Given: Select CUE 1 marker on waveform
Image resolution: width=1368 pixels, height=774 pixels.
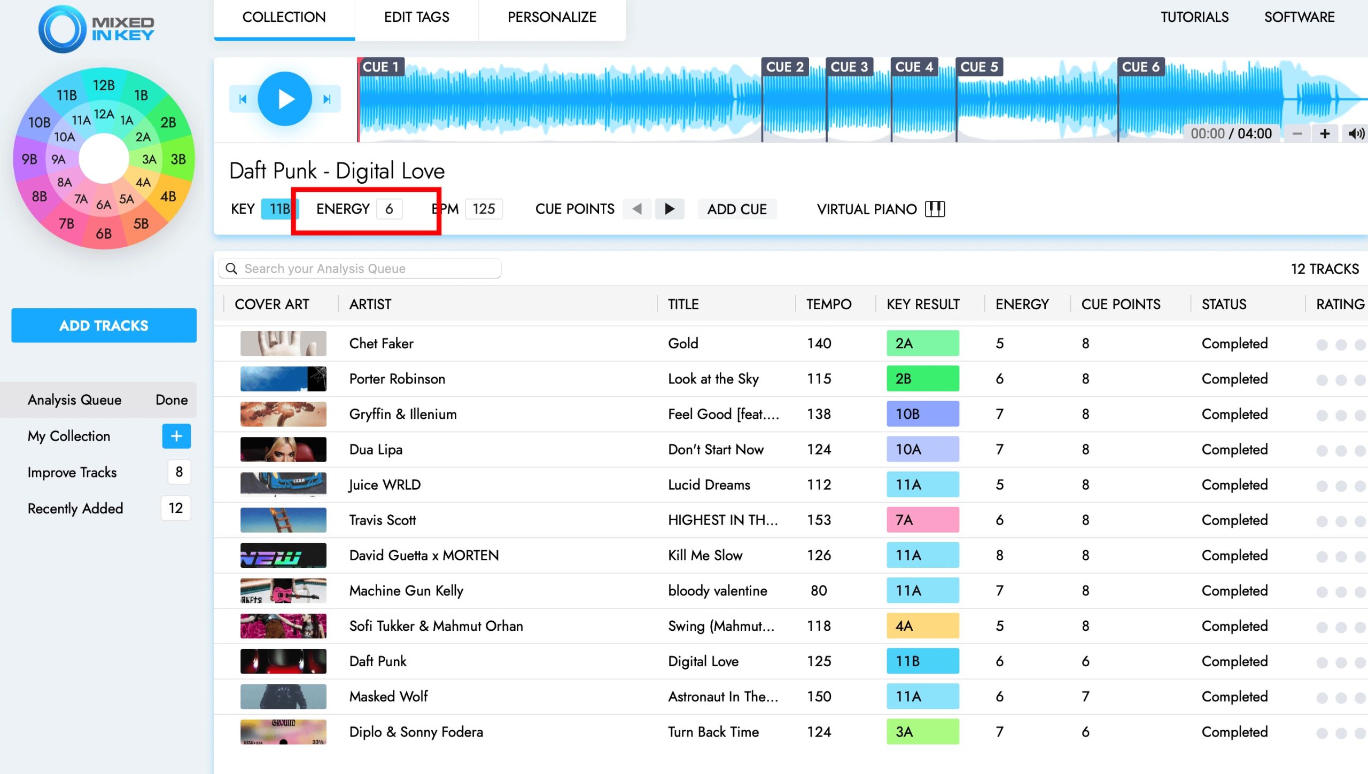Looking at the screenshot, I should tap(381, 67).
